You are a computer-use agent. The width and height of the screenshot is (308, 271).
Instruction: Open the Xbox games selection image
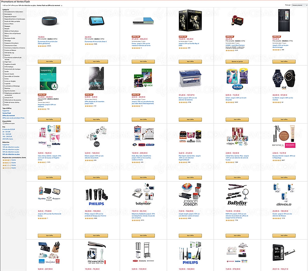pyautogui.click(x=143, y=78)
